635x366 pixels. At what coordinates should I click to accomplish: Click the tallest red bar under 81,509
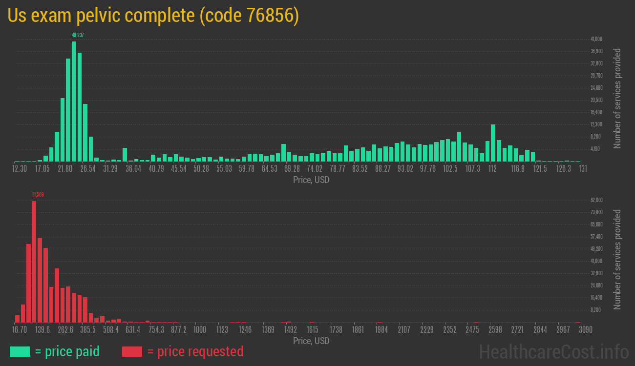(x=34, y=262)
